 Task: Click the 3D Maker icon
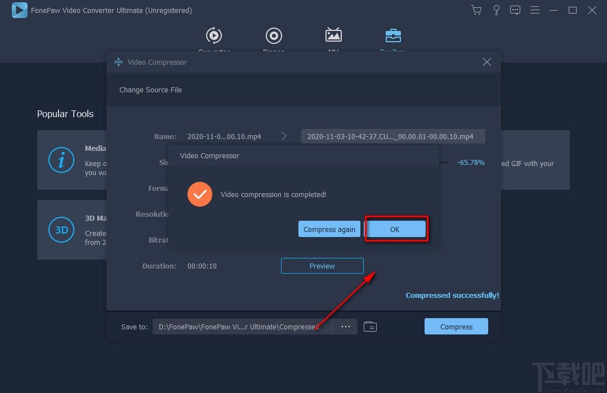[x=61, y=230]
